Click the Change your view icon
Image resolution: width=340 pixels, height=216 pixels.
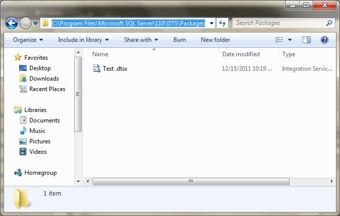point(280,40)
